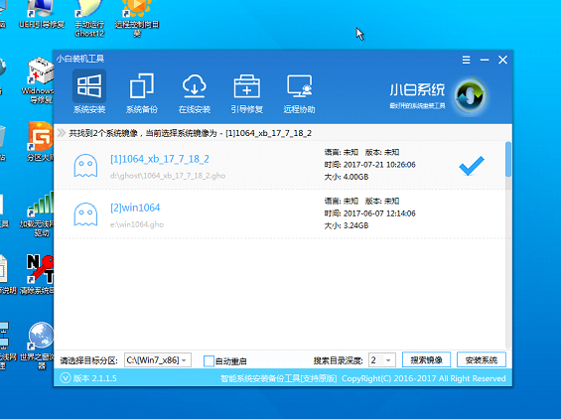
Task: Open target partition C:\[Win7_x86] dropdown
Action: tap(158, 360)
